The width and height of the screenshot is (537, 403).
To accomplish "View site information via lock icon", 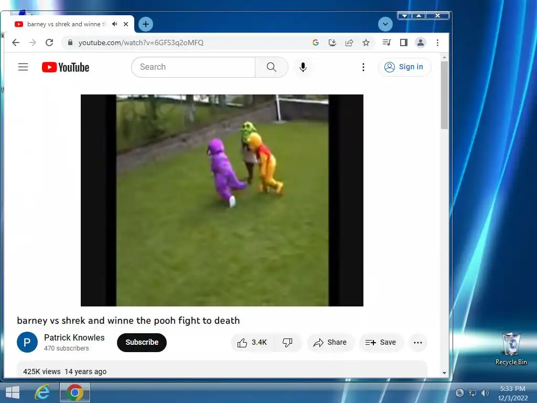I will [x=70, y=43].
